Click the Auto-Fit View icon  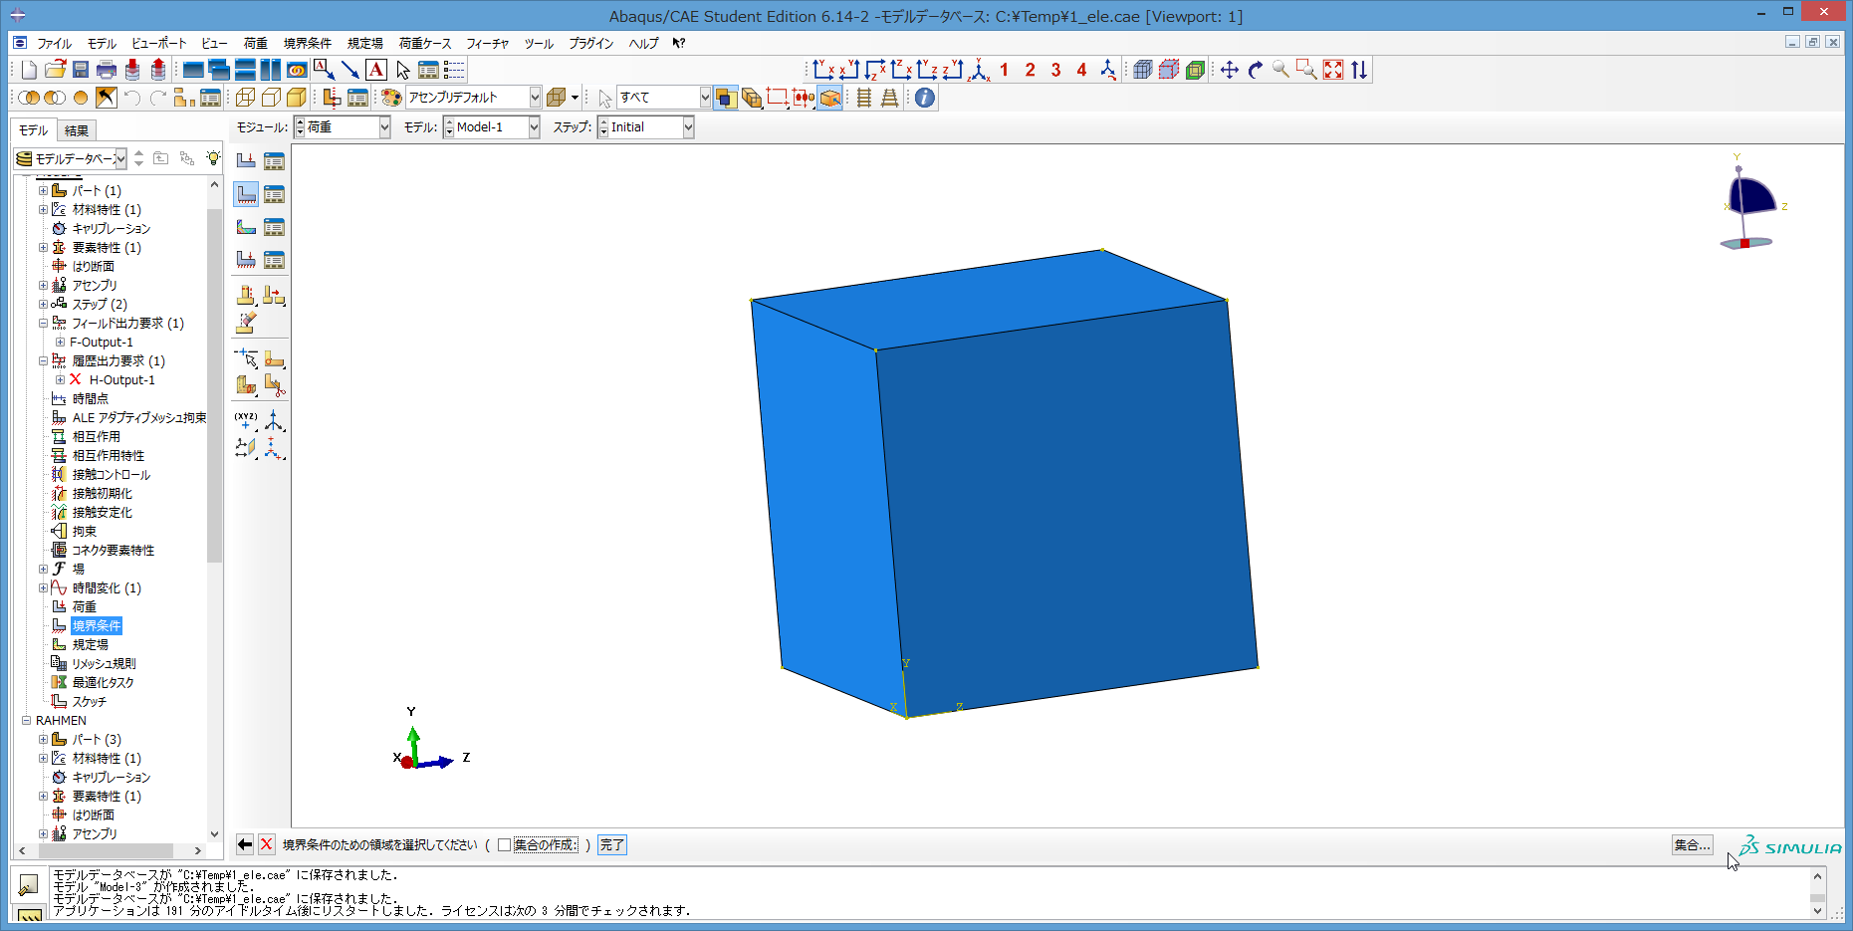[1333, 70]
